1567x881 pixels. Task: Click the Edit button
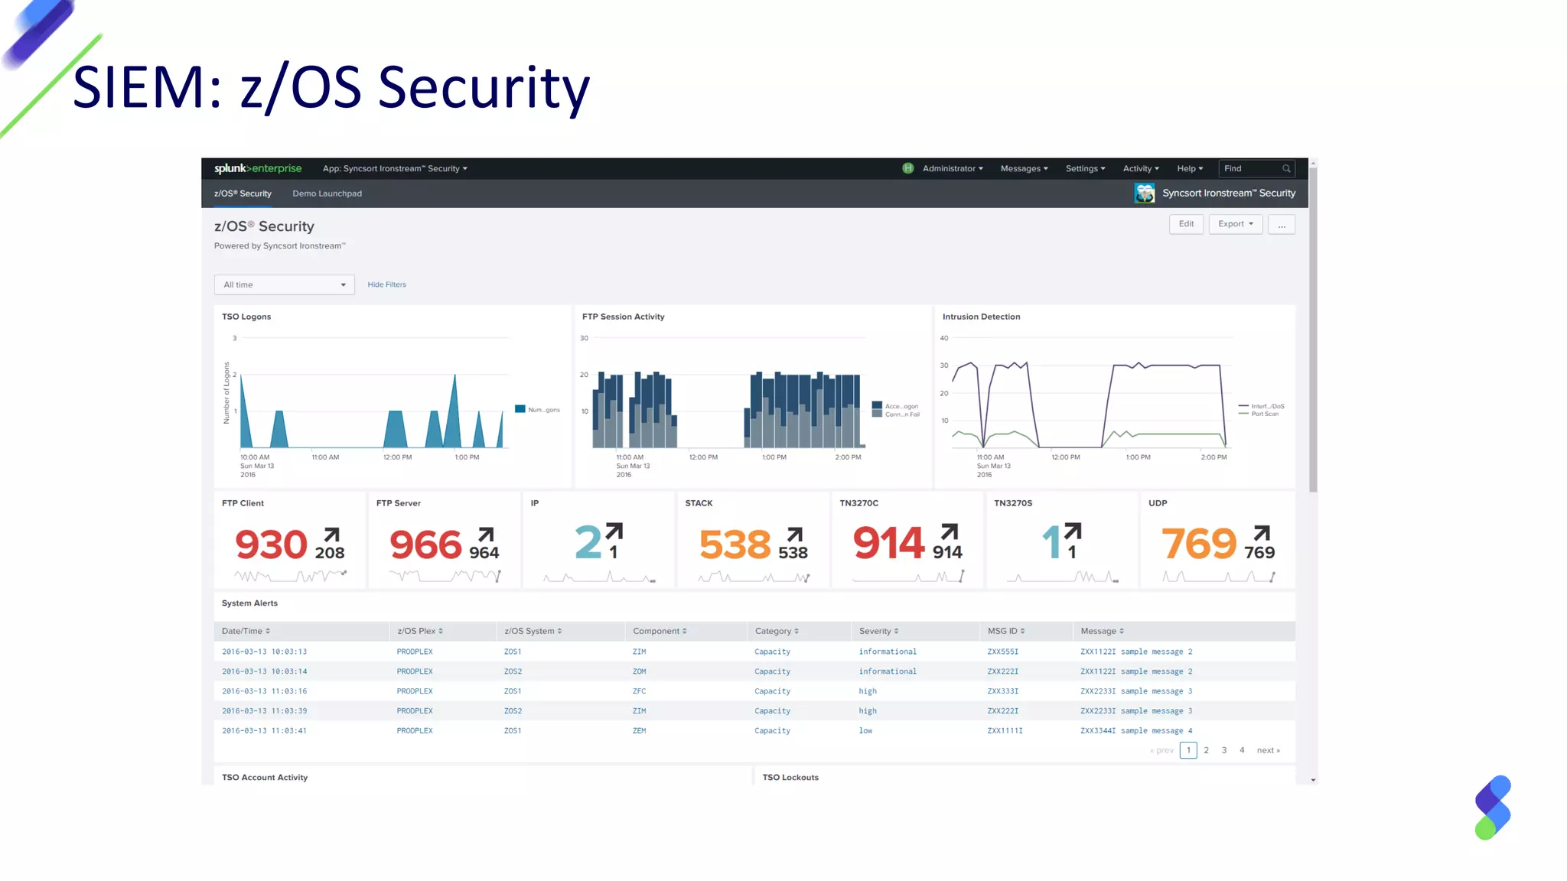[x=1186, y=224]
